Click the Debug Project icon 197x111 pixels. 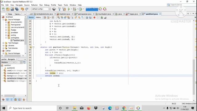click(x=74, y=9)
